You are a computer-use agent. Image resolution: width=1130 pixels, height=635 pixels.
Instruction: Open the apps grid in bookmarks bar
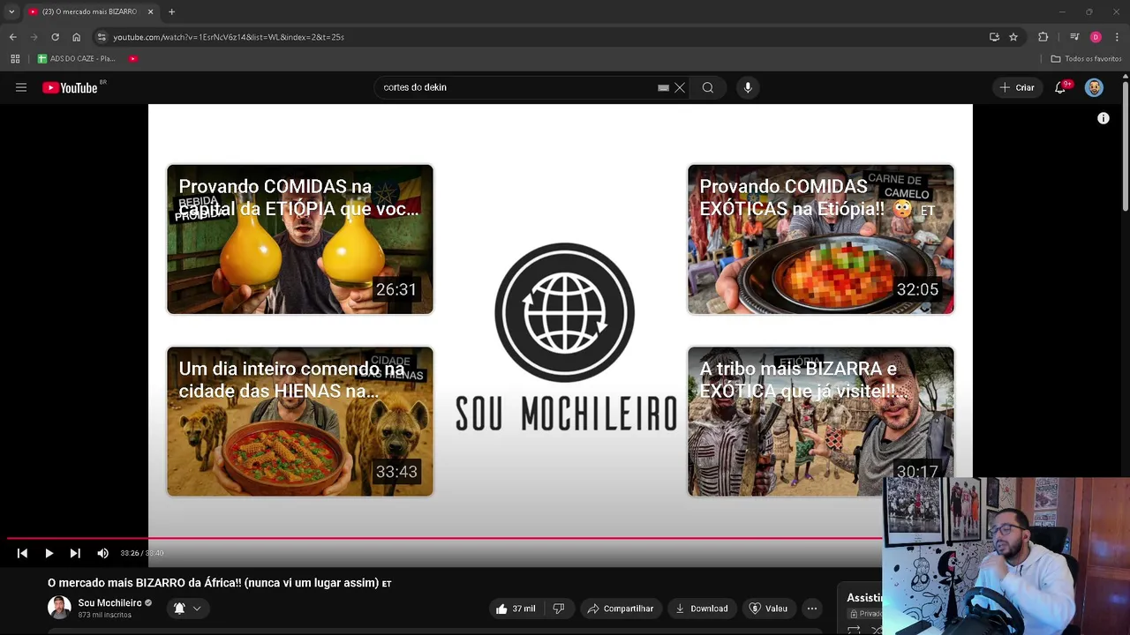click(x=15, y=58)
